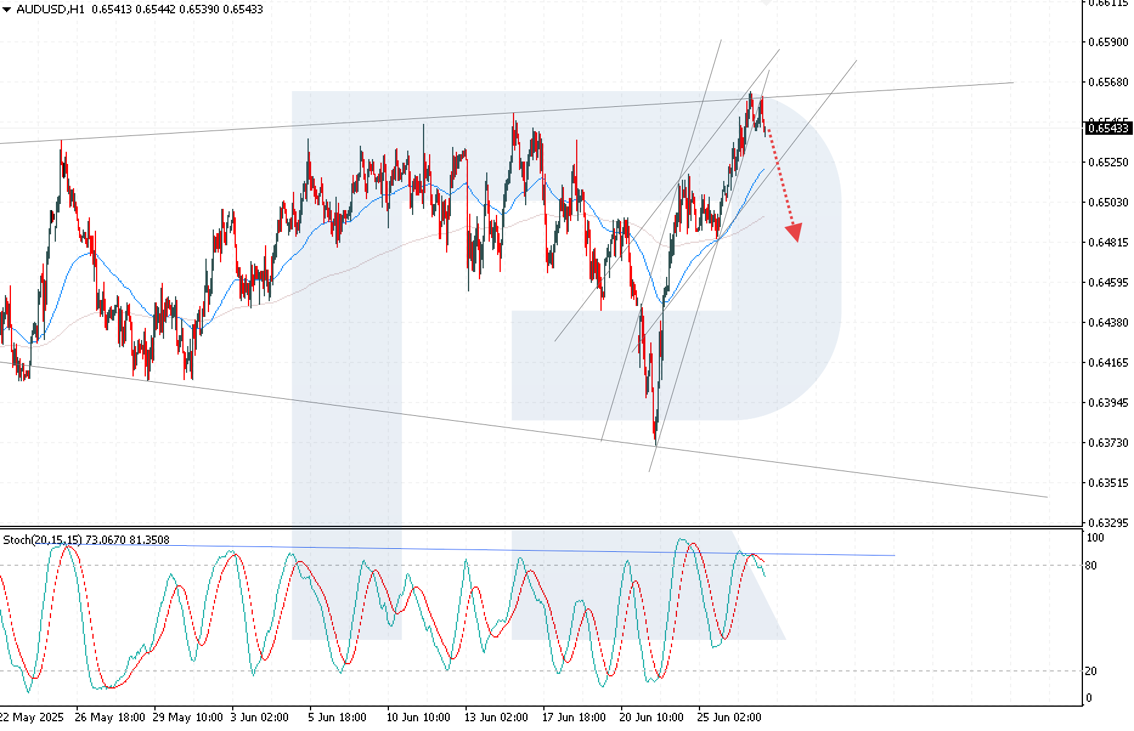The width and height of the screenshot is (1134, 731).
Task: Click the Stochastic scale label 0
Action: tap(1089, 698)
